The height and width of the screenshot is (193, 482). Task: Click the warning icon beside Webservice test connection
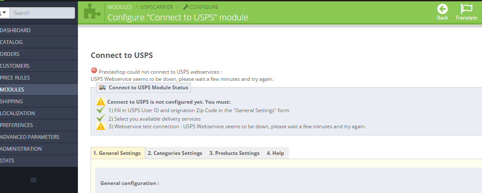pos(100,126)
